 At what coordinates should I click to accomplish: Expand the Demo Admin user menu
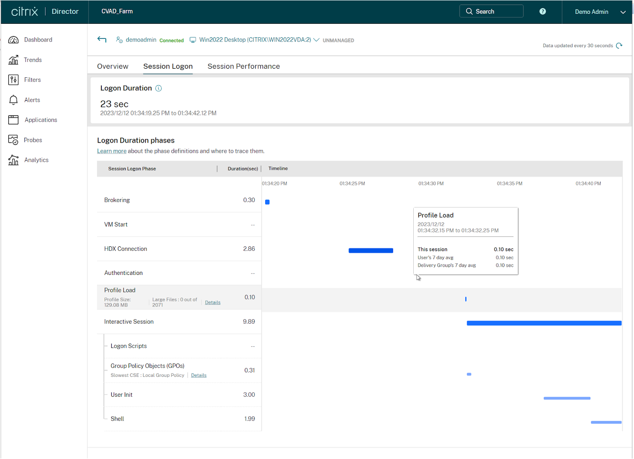pyautogui.click(x=623, y=12)
